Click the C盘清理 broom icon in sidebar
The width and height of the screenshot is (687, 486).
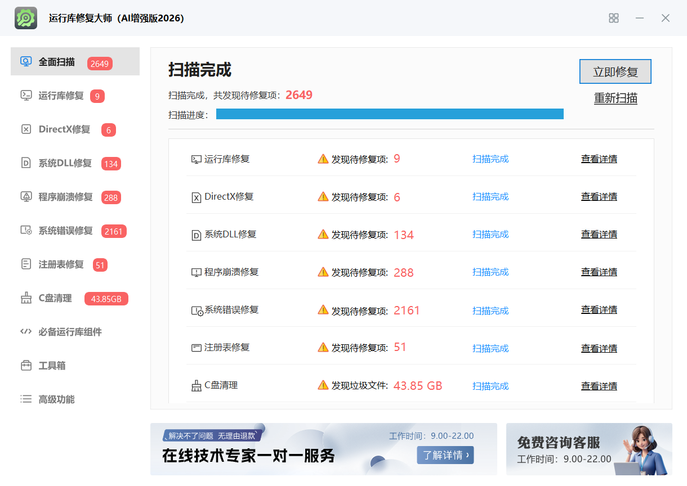tap(26, 298)
